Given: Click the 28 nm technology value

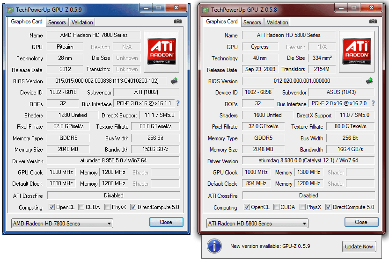Looking at the screenshot, I should click(65, 58).
